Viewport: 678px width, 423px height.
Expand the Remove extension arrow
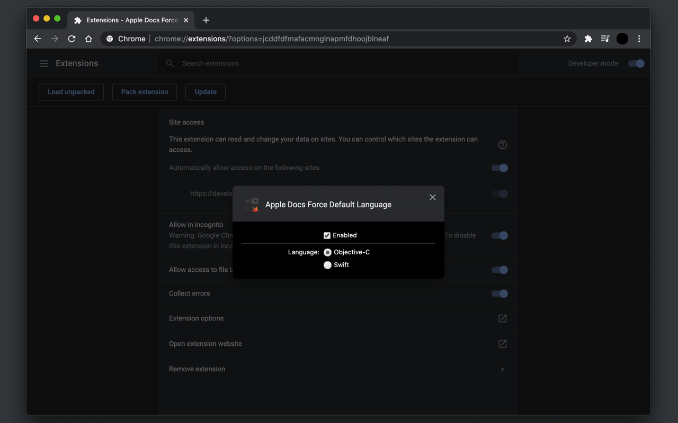(x=503, y=369)
